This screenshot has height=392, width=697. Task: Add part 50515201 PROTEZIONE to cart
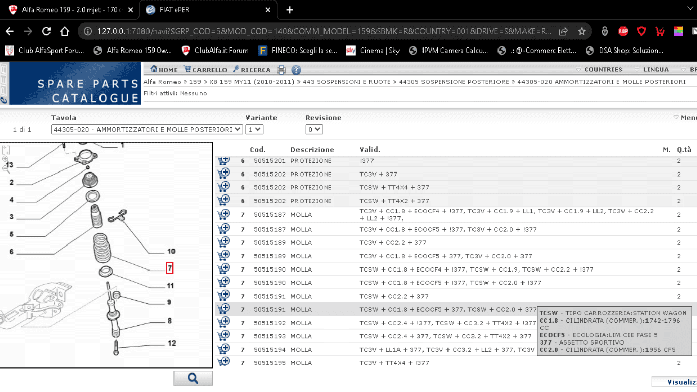click(x=223, y=161)
